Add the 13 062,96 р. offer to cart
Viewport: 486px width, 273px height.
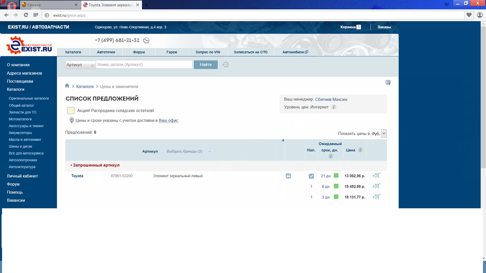pyautogui.click(x=376, y=176)
